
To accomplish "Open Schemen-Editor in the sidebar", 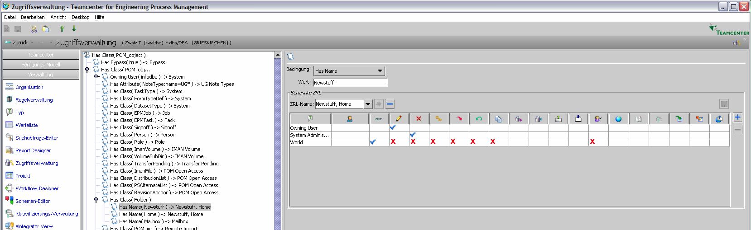I will click(x=33, y=201).
